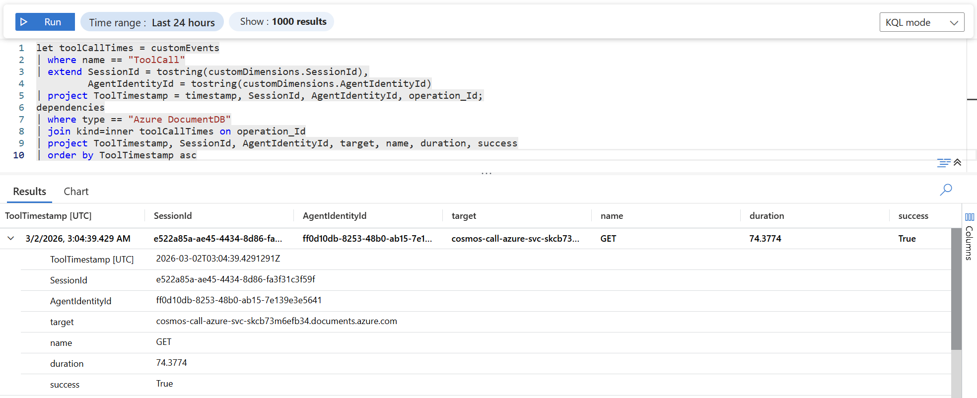Select cell e522a85a-ae45-4434-8d86-fa... in row
Screen dimensions: 977x398
click(218, 239)
